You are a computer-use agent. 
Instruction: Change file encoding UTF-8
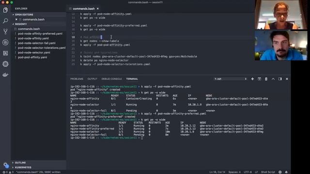[248, 172]
